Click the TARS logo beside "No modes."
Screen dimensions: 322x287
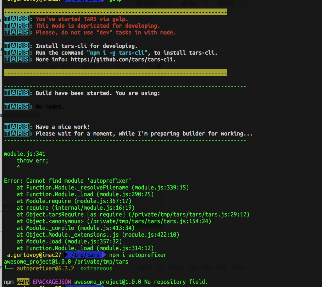17,106
